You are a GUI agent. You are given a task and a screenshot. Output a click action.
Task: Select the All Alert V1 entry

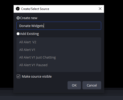(59, 50)
